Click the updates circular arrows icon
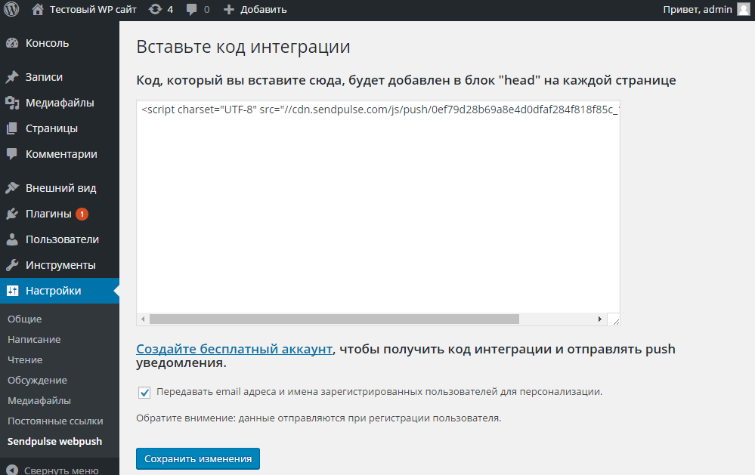Viewport: 755px width, 475px height. click(x=155, y=10)
